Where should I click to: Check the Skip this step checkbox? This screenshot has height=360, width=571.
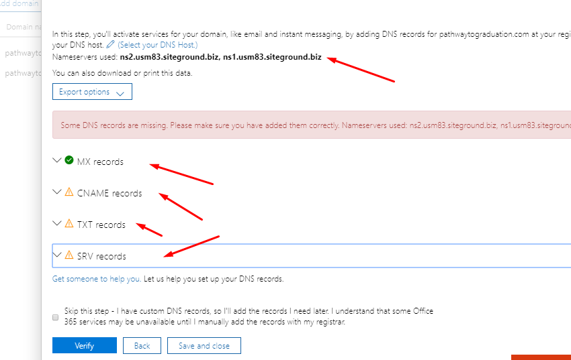click(x=55, y=318)
